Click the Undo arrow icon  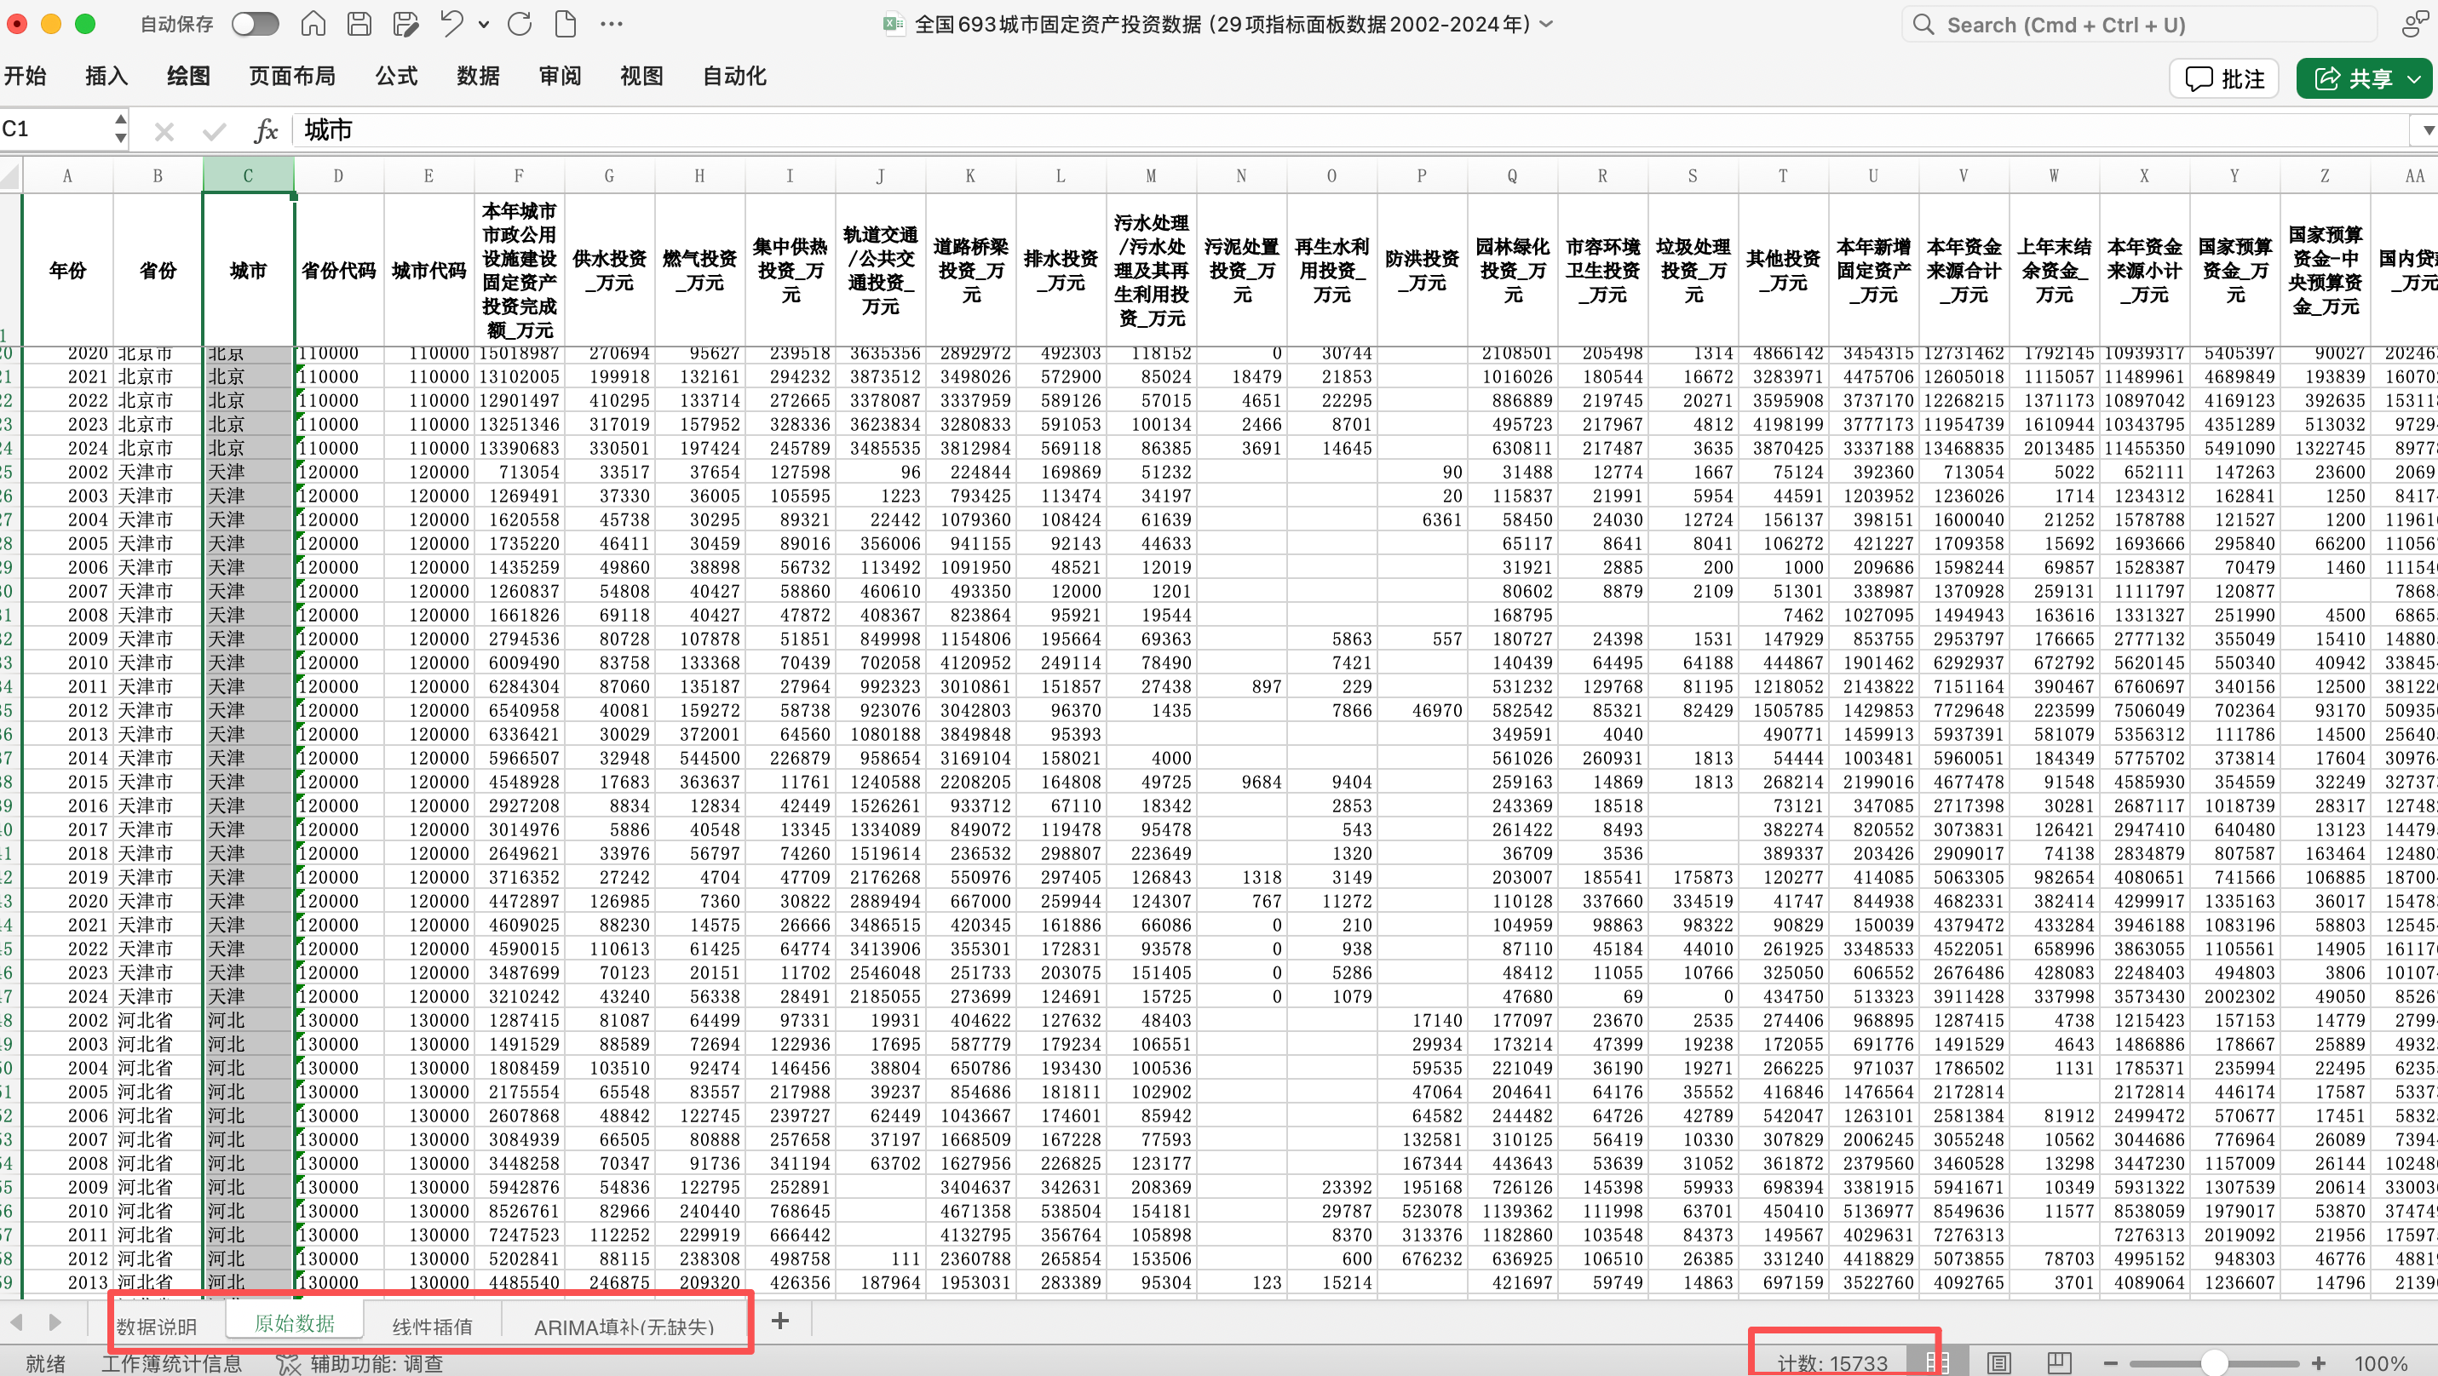(x=451, y=24)
